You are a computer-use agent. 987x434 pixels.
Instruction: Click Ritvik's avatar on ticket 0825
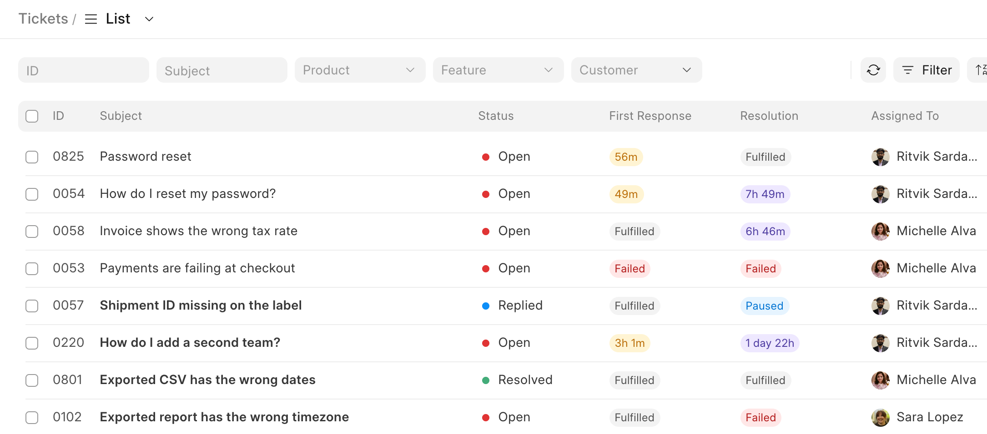pos(880,157)
